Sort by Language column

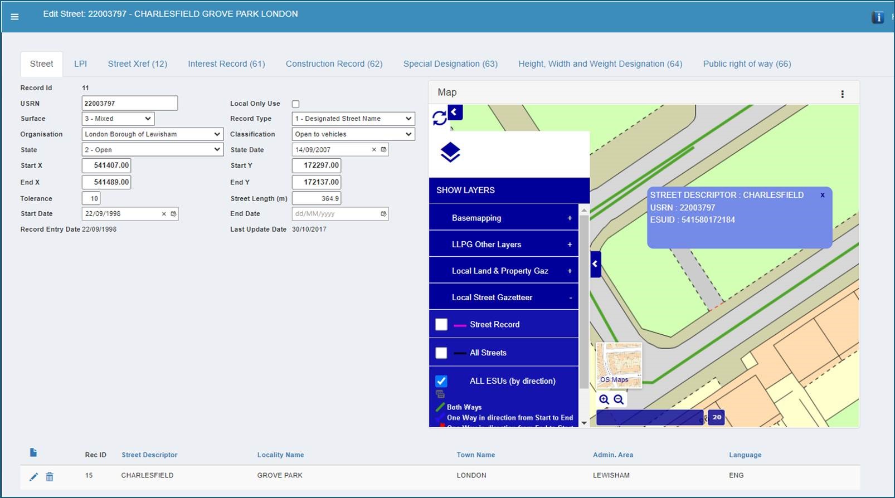(745, 455)
